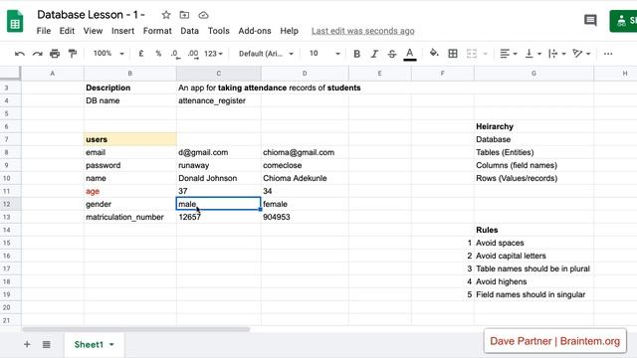Click the Print icon
This screenshot has height=358, width=637.
point(55,54)
